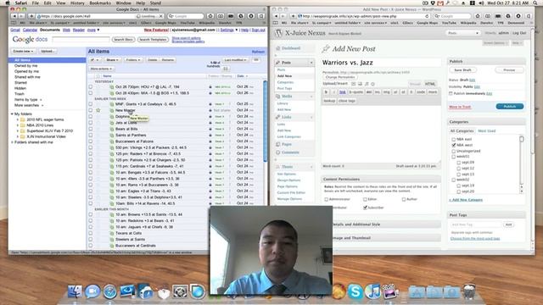Switch to the Visual editor tab
Viewport: 543px width, 305px height.
click(x=415, y=84)
